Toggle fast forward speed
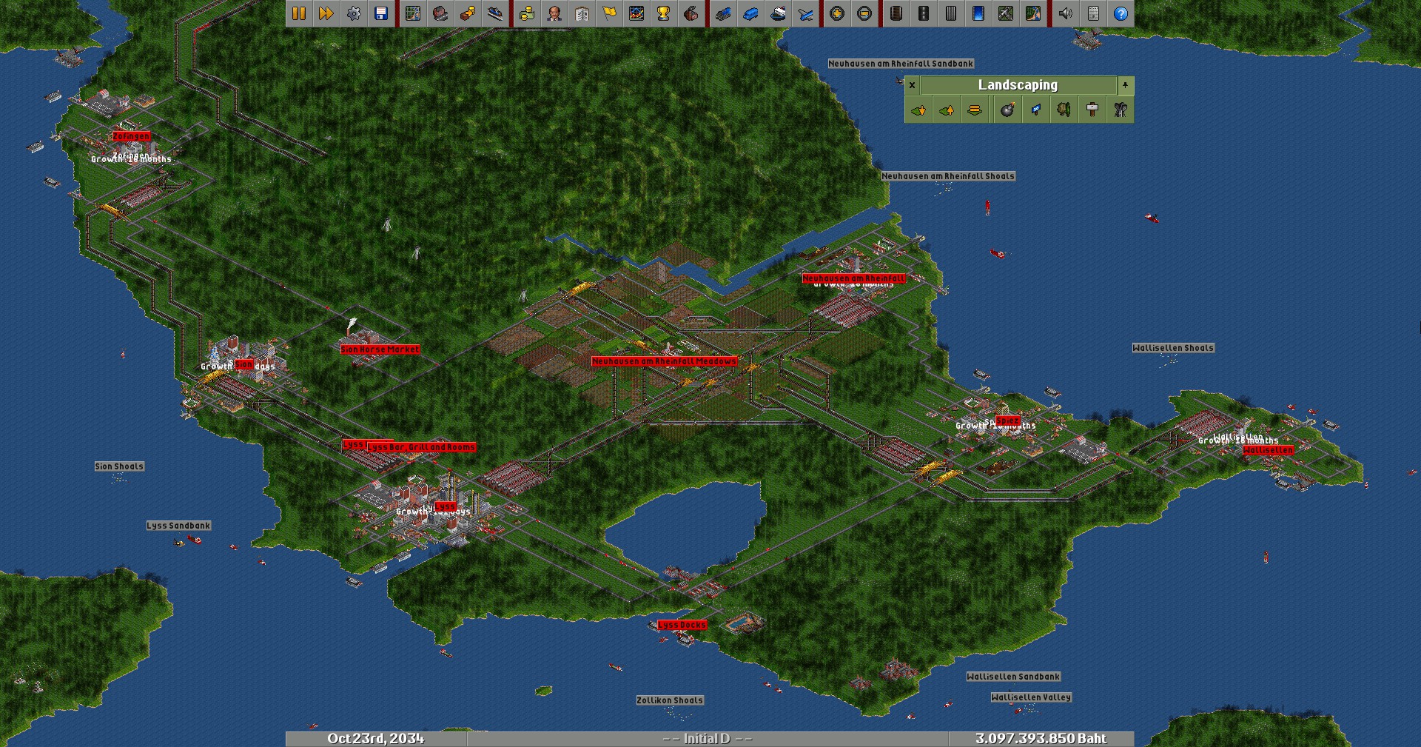 click(x=326, y=13)
